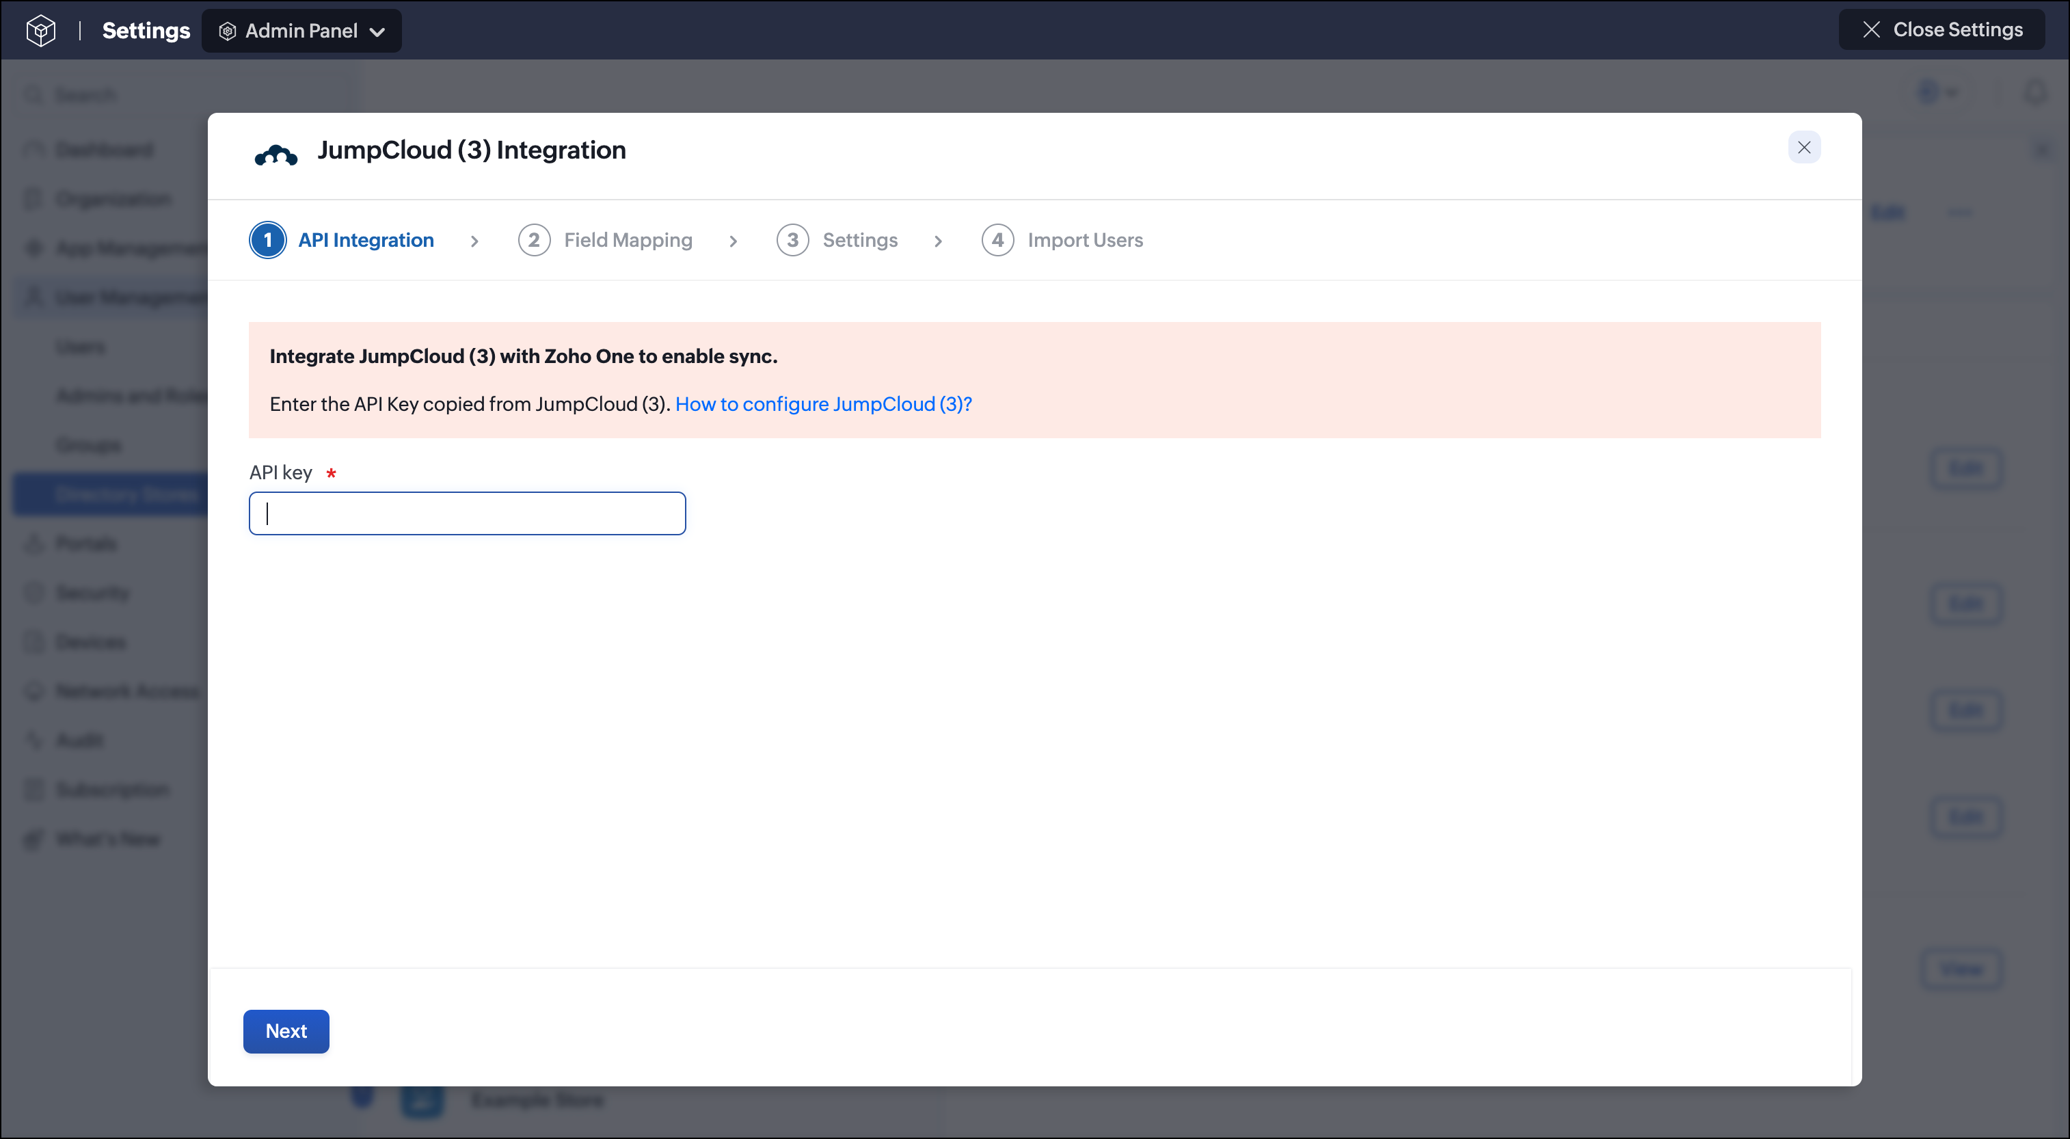Image resolution: width=2070 pixels, height=1139 pixels.
Task: Click the background Search box in the sidebar
Action: click(x=185, y=95)
